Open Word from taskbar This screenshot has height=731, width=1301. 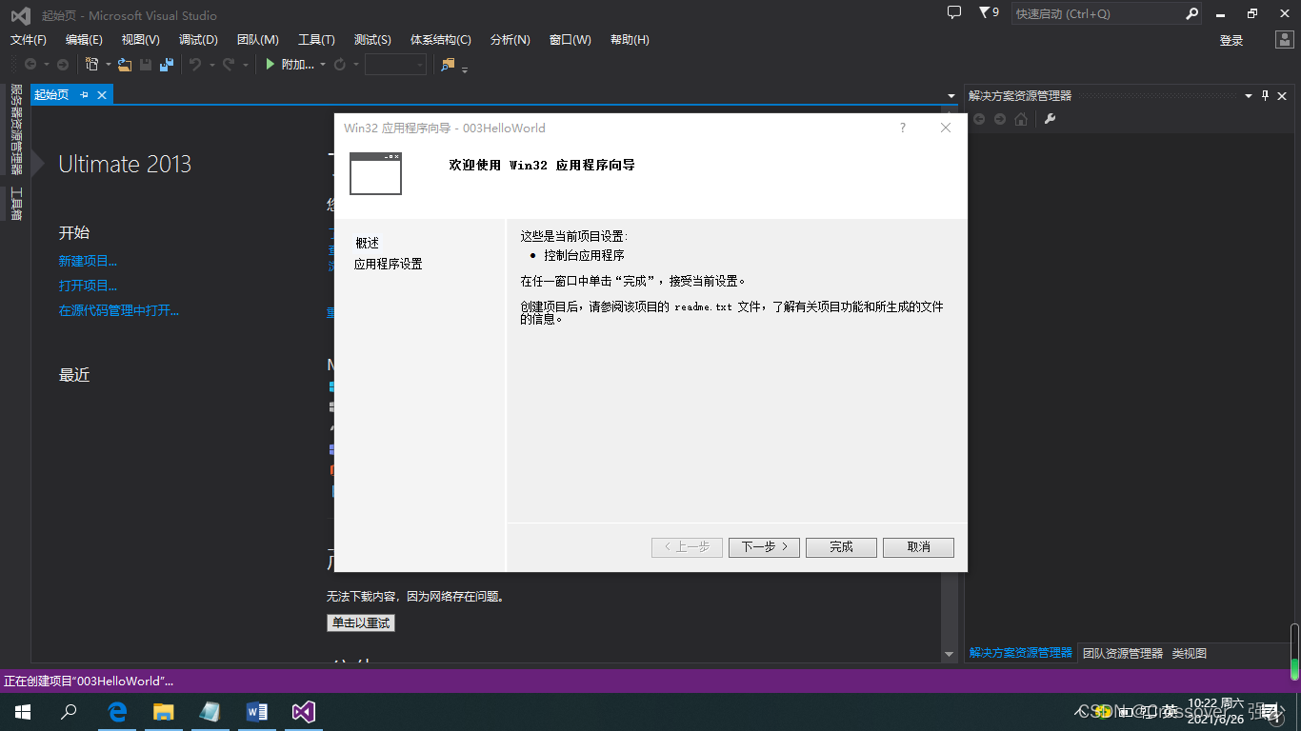(x=257, y=712)
